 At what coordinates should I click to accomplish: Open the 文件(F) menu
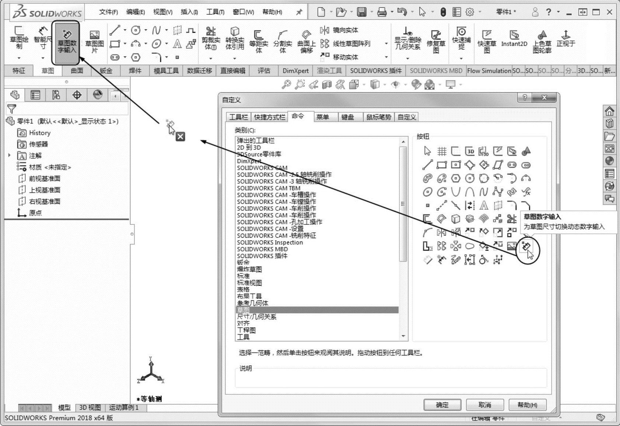click(x=108, y=12)
